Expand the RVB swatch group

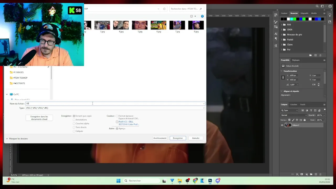click(281, 25)
